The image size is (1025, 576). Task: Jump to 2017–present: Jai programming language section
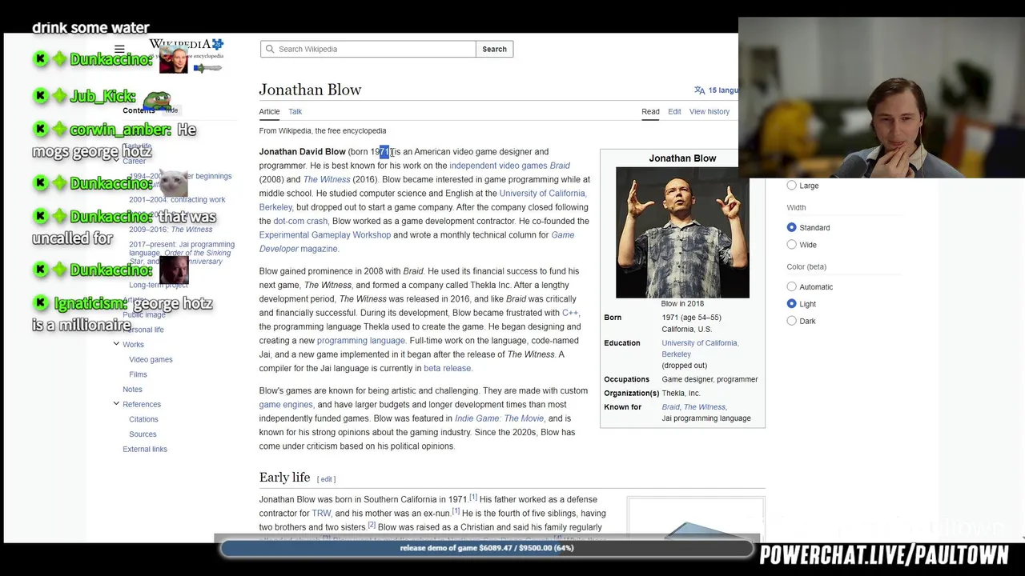[x=182, y=253]
